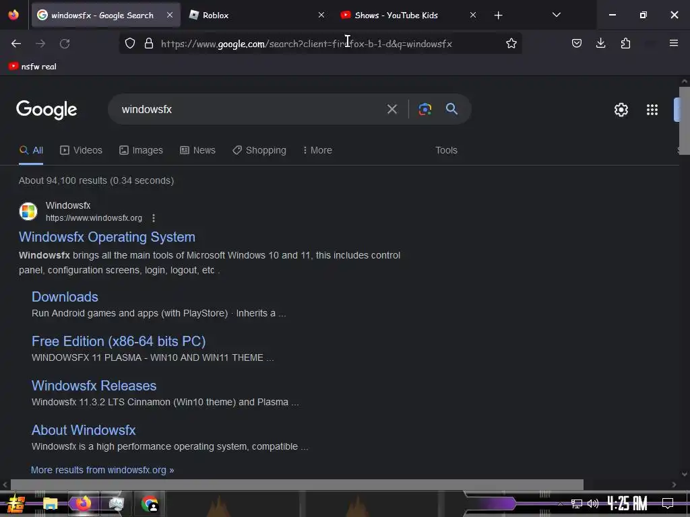Switch to Shopping results
Viewport: 690px width, 517px height.
(x=259, y=150)
